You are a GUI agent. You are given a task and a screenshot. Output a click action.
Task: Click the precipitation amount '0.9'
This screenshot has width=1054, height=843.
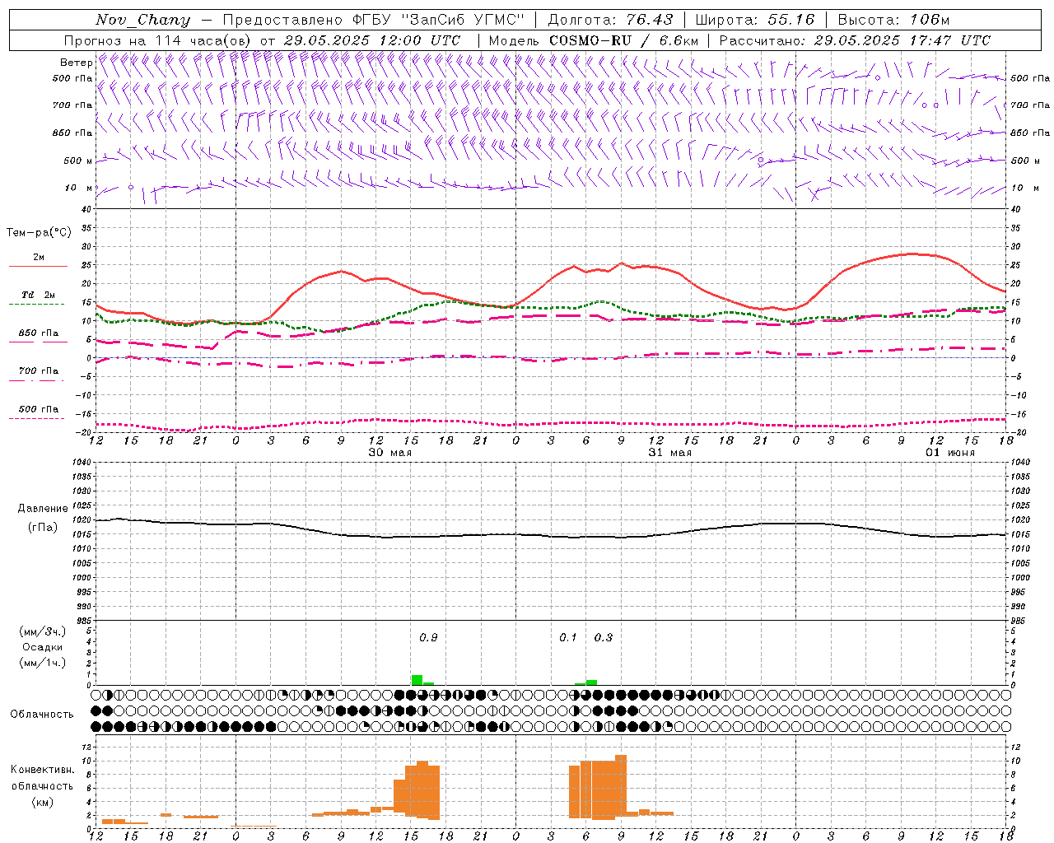click(428, 638)
